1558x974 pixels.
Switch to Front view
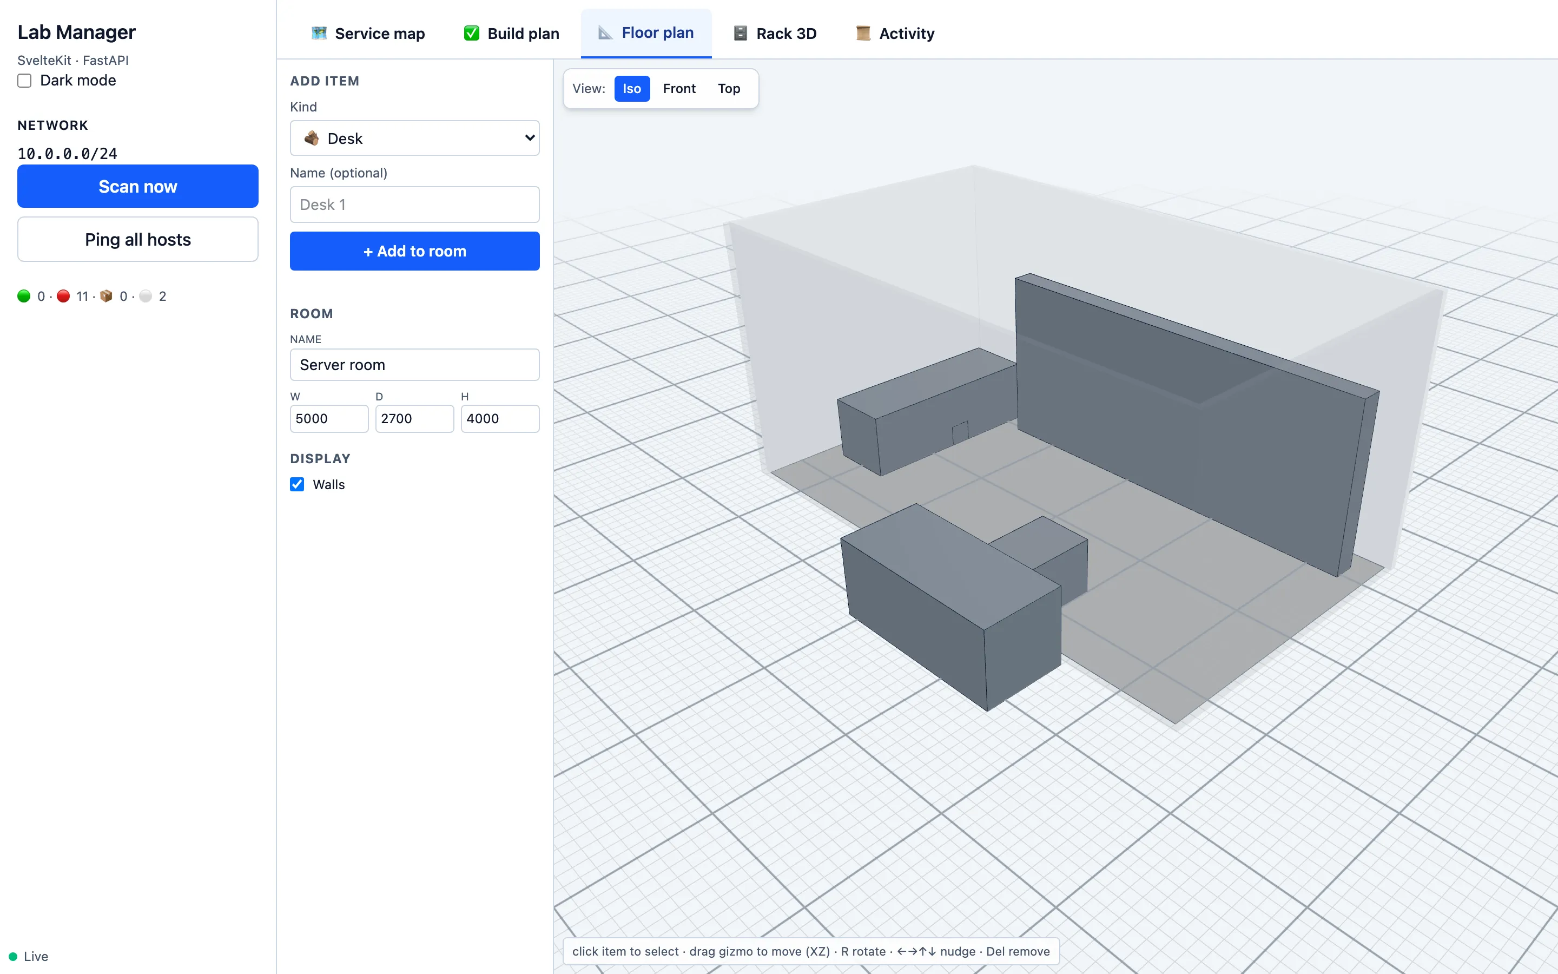pyautogui.click(x=679, y=88)
